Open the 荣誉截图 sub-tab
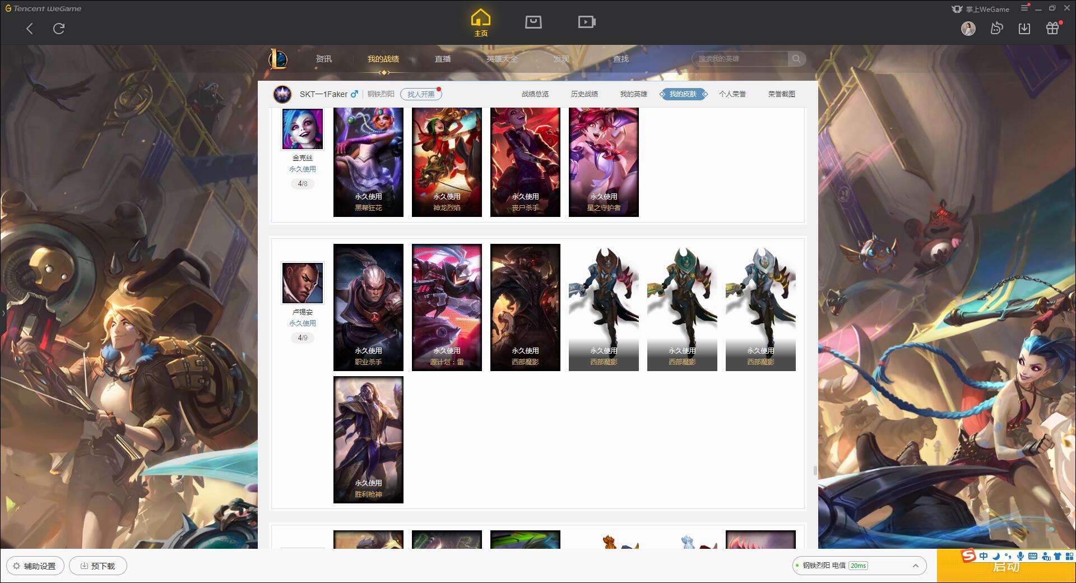 point(782,94)
